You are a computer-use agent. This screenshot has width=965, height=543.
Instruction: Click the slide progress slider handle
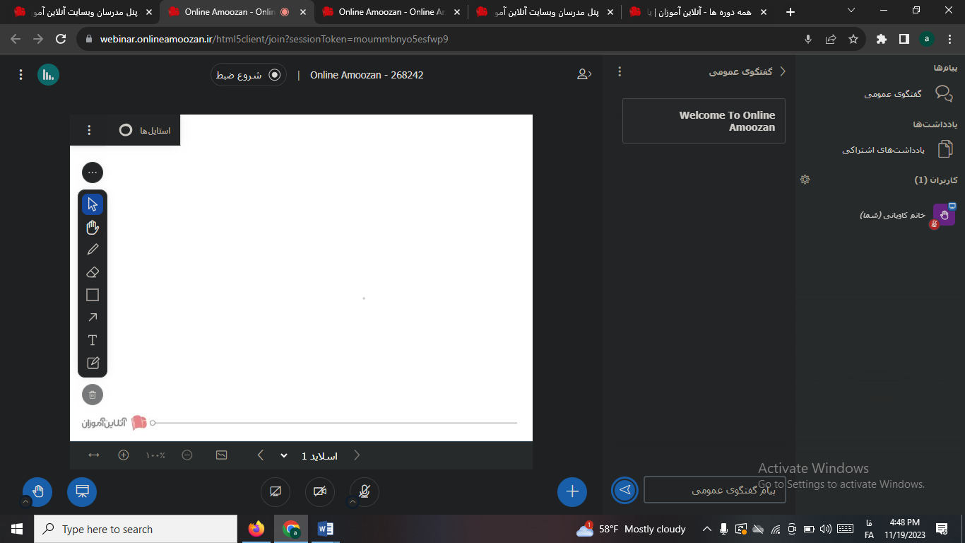[x=153, y=423]
